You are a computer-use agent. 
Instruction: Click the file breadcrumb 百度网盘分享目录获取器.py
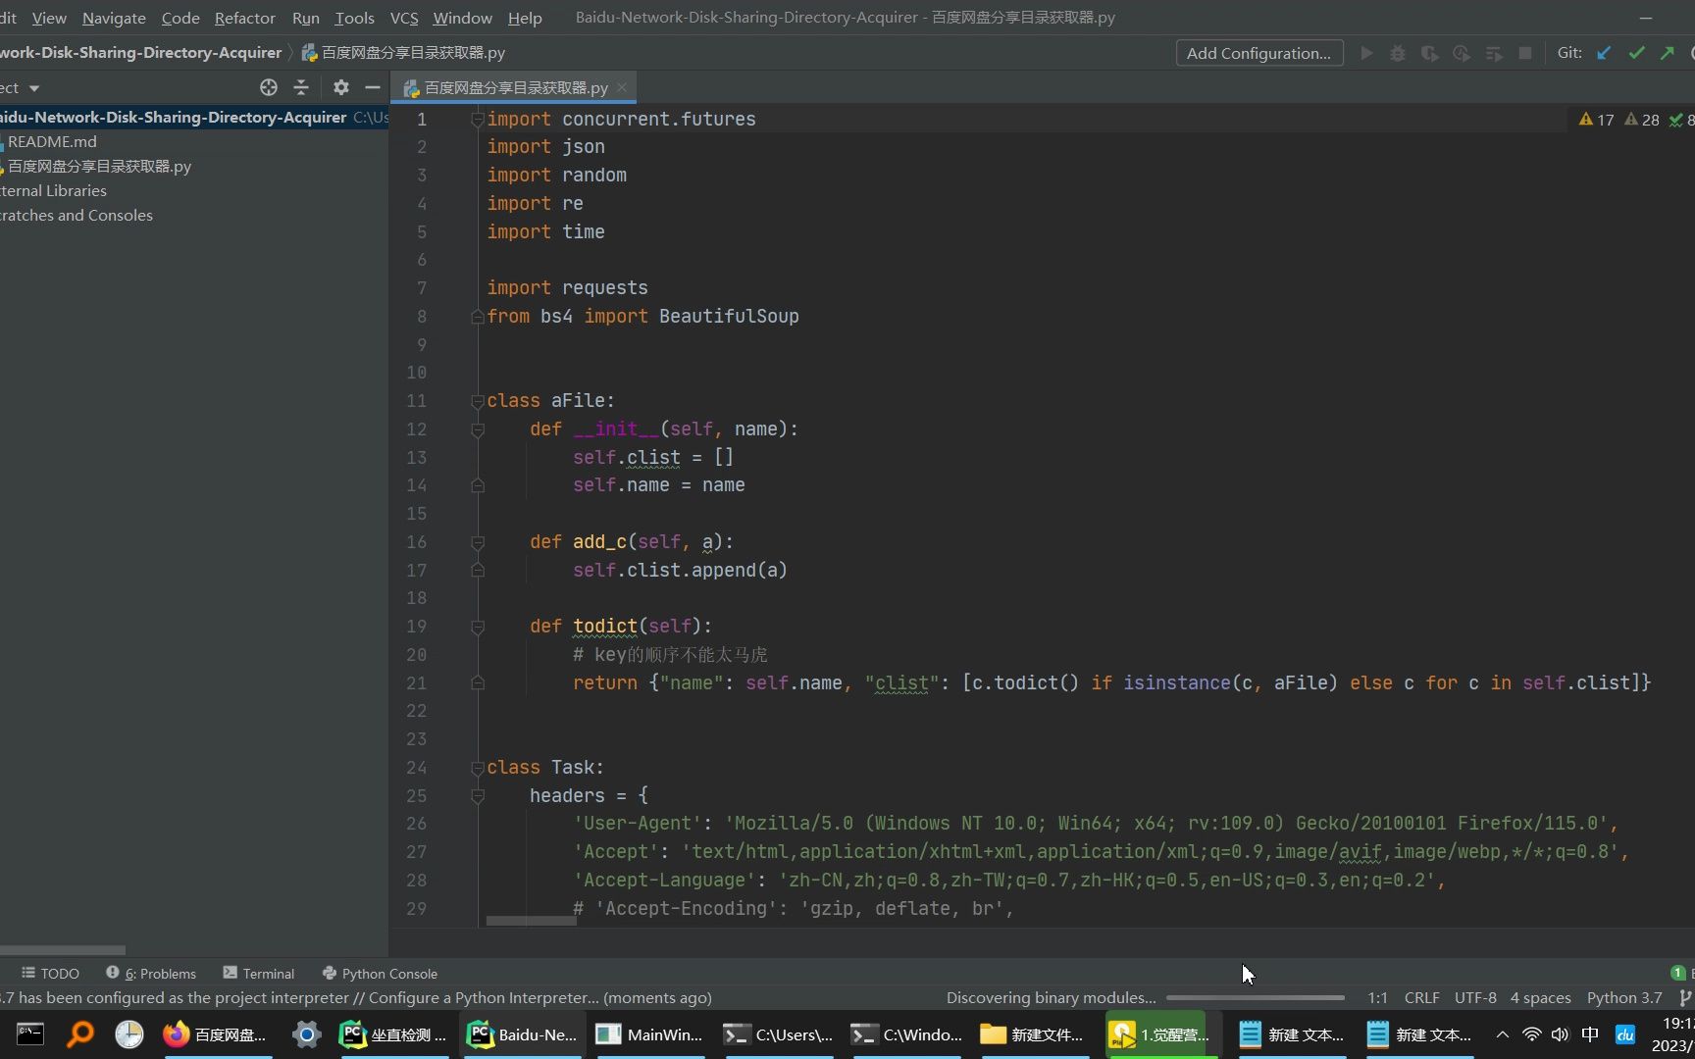(x=403, y=53)
